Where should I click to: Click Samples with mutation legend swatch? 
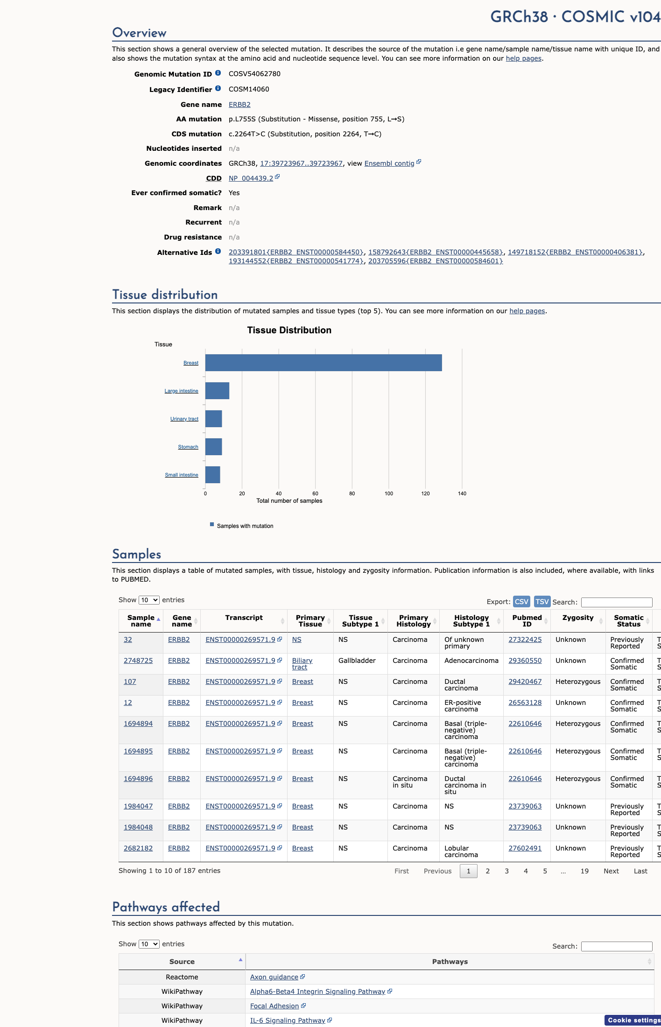coord(212,525)
